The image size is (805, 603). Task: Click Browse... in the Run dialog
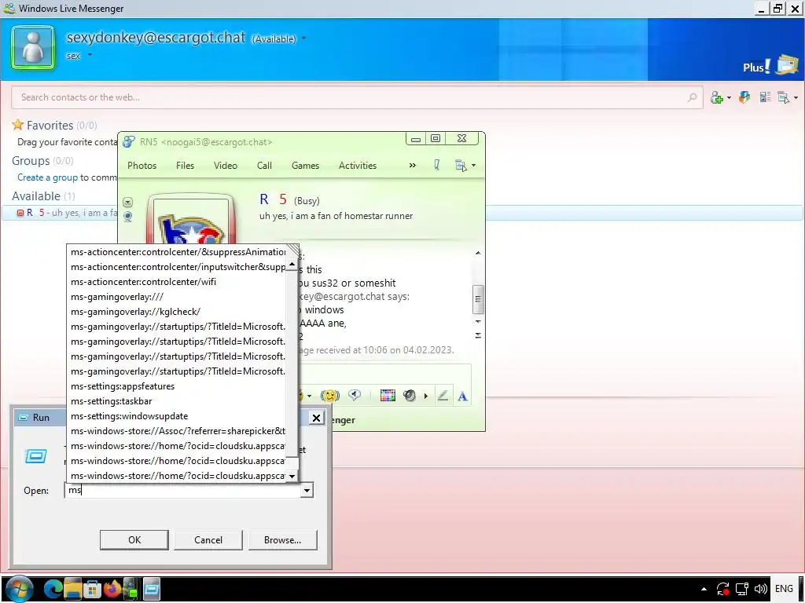click(x=282, y=539)
